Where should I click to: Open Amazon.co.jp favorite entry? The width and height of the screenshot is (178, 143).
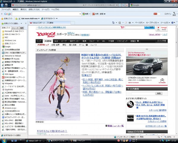pyautogui.click(x=11, y=108)
